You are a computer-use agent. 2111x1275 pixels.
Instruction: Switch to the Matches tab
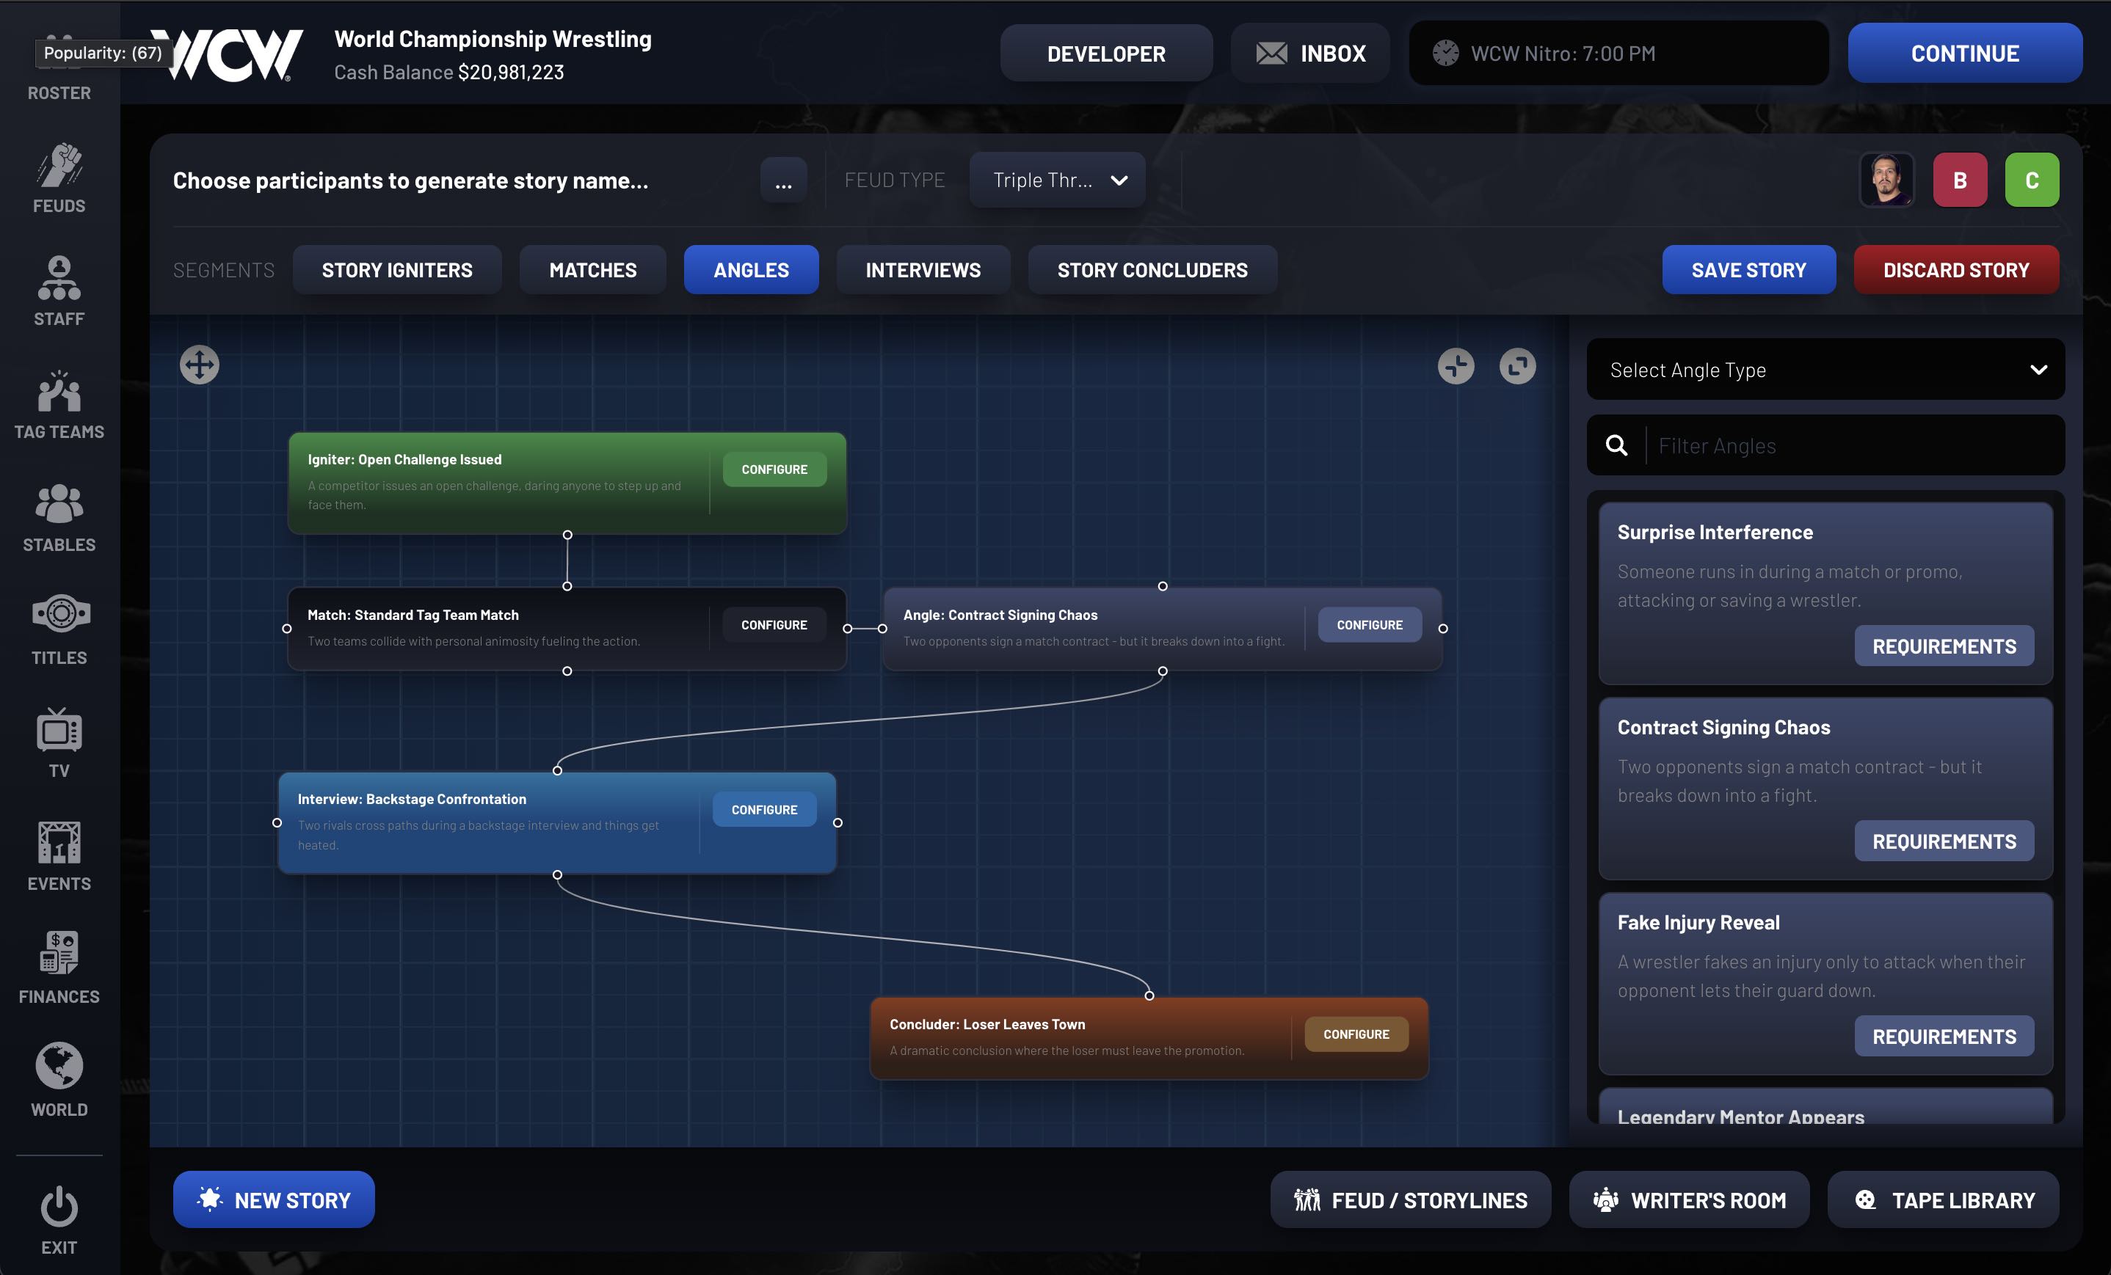coord(593,270)
